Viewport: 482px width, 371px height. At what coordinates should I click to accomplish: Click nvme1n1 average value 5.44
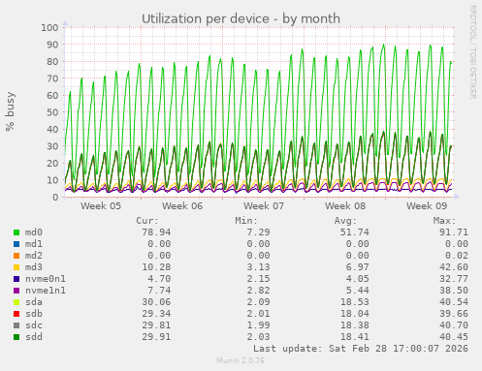[358, 291]
